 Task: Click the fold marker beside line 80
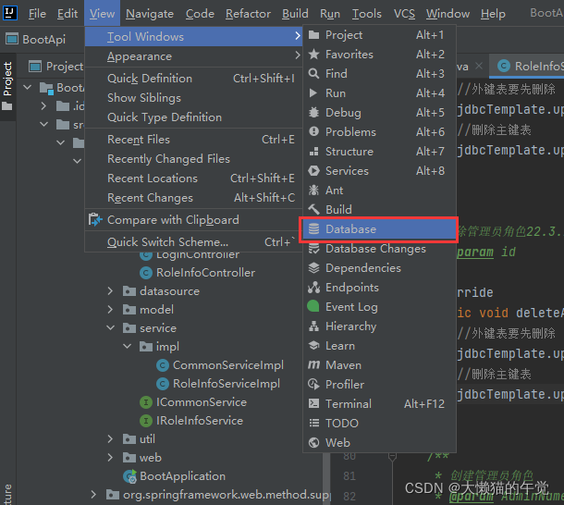392,457
